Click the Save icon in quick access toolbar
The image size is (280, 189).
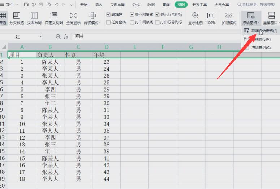[x=26, y=5]
